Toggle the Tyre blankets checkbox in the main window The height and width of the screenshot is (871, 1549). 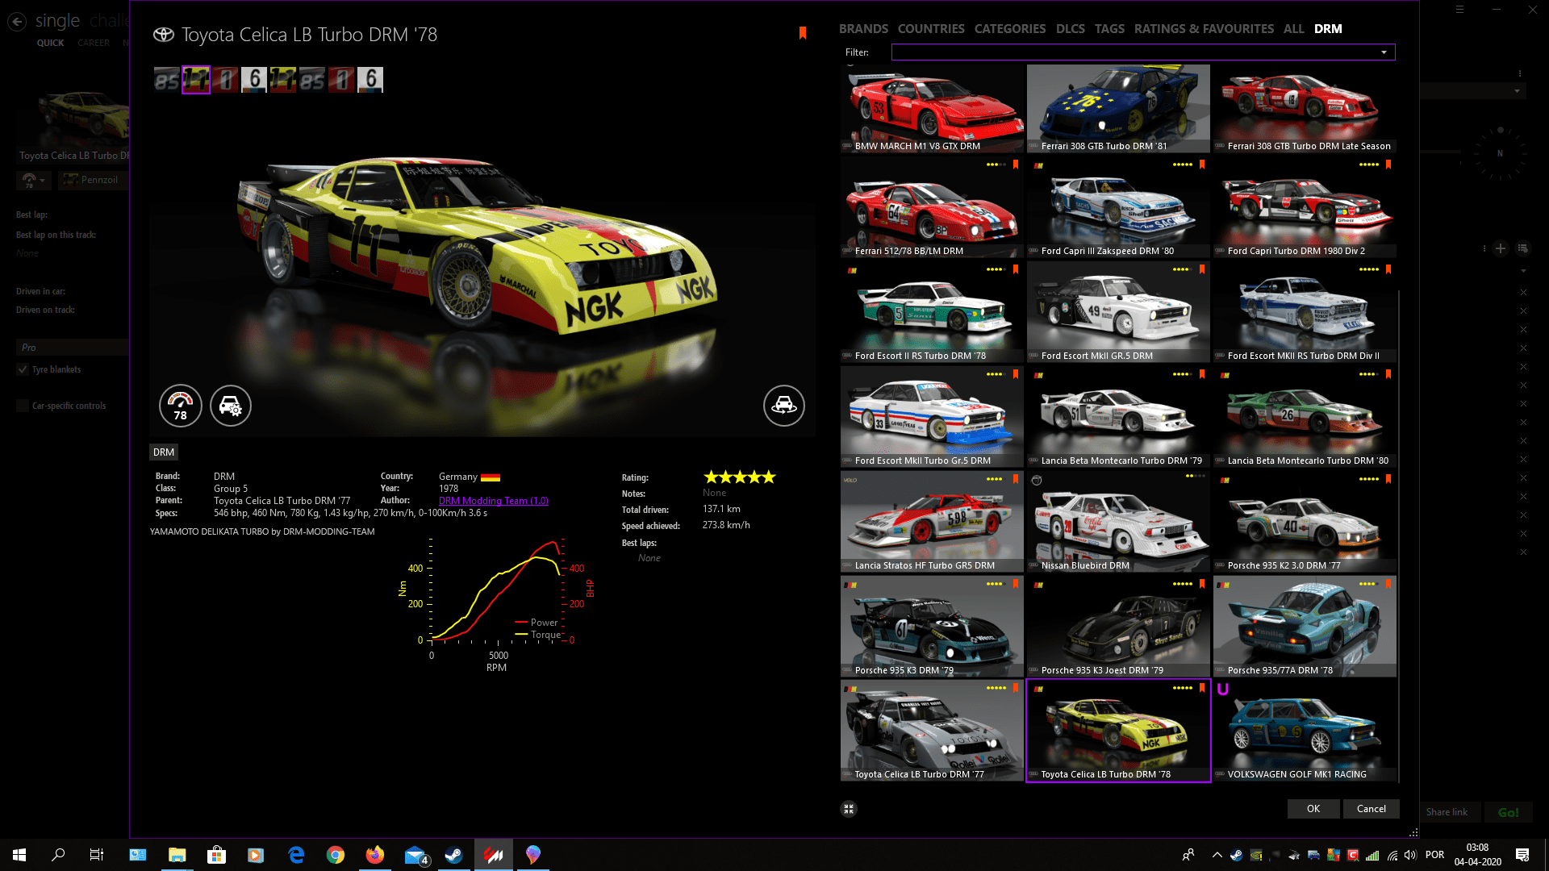point(23,369)
